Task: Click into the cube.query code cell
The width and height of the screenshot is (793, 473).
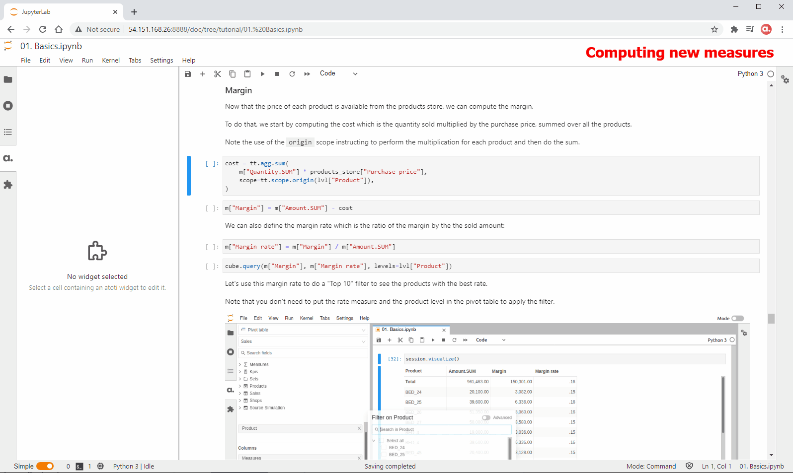Action: click(x=491, y=266)
